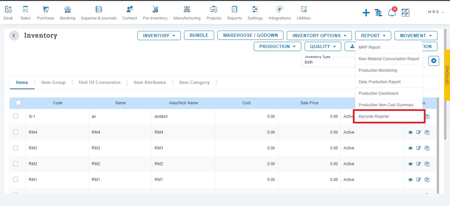This screenshot has height=206, width=450.
Task: Open the Integrations module
Action: point(280,13)
